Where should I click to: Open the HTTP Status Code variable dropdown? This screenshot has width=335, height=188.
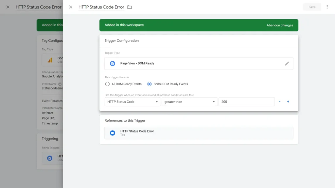132,102
